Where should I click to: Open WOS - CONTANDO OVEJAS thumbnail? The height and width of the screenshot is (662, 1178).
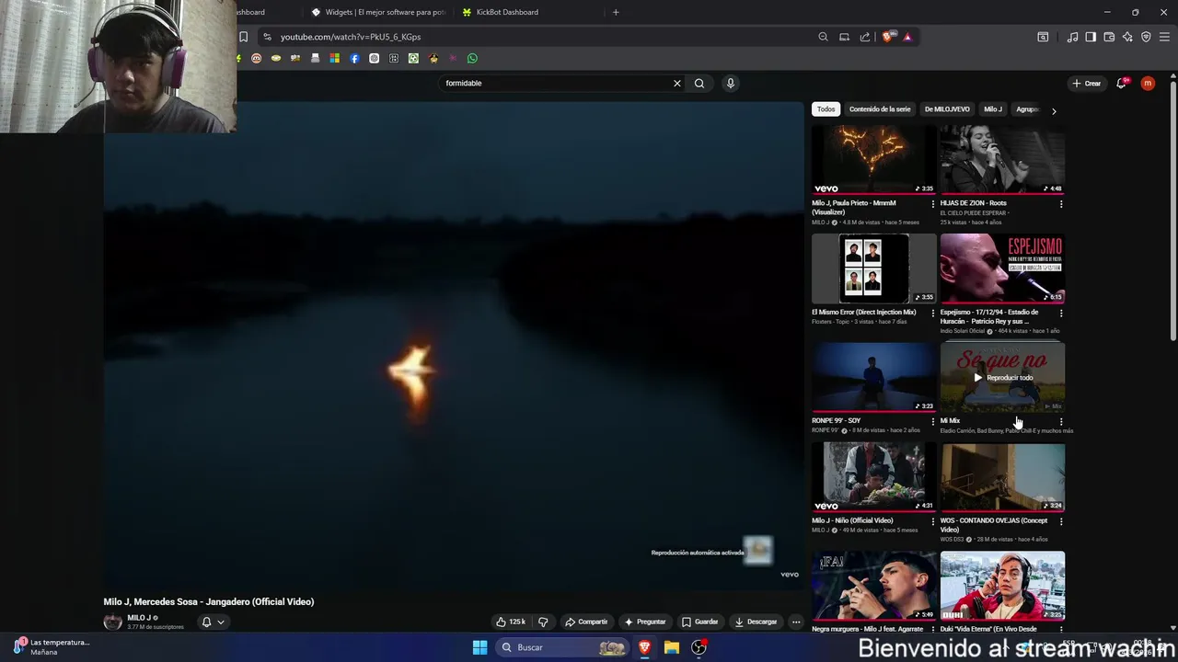point(1002,477)
